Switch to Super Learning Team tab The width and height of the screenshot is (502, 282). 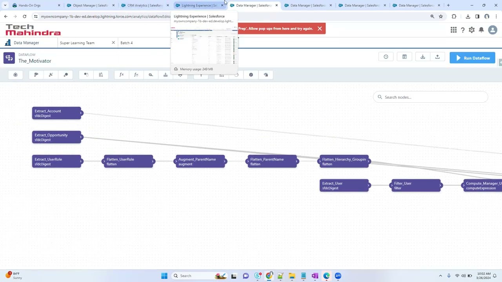tap(77, 43)
